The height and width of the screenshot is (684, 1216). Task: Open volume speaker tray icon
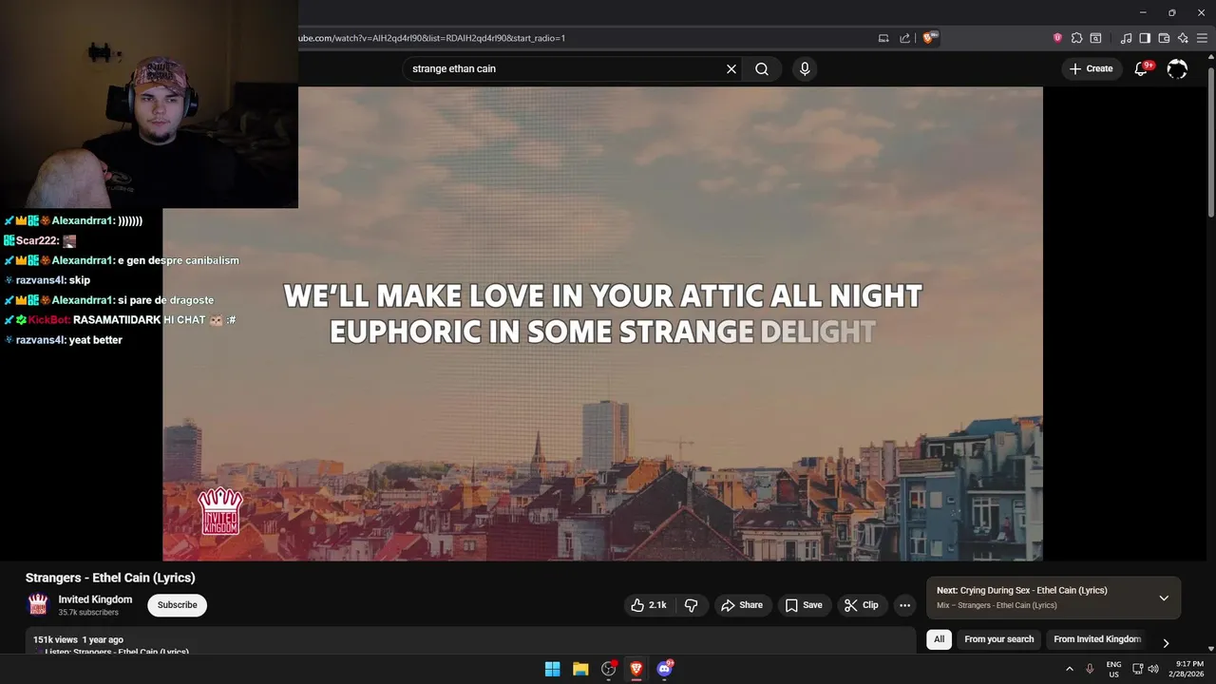coord(1153,669)
